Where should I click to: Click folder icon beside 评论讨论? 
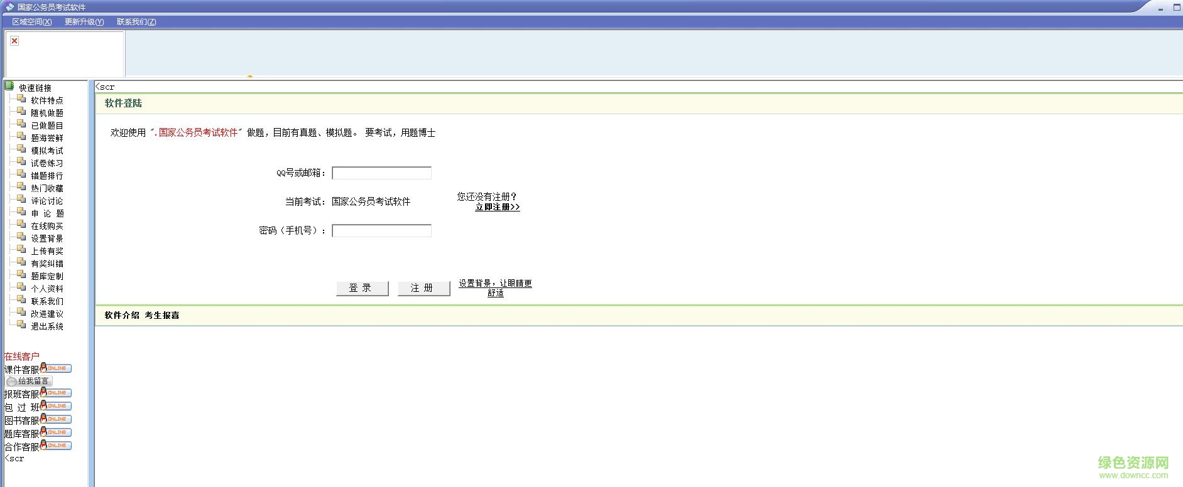tap(22, 200)
